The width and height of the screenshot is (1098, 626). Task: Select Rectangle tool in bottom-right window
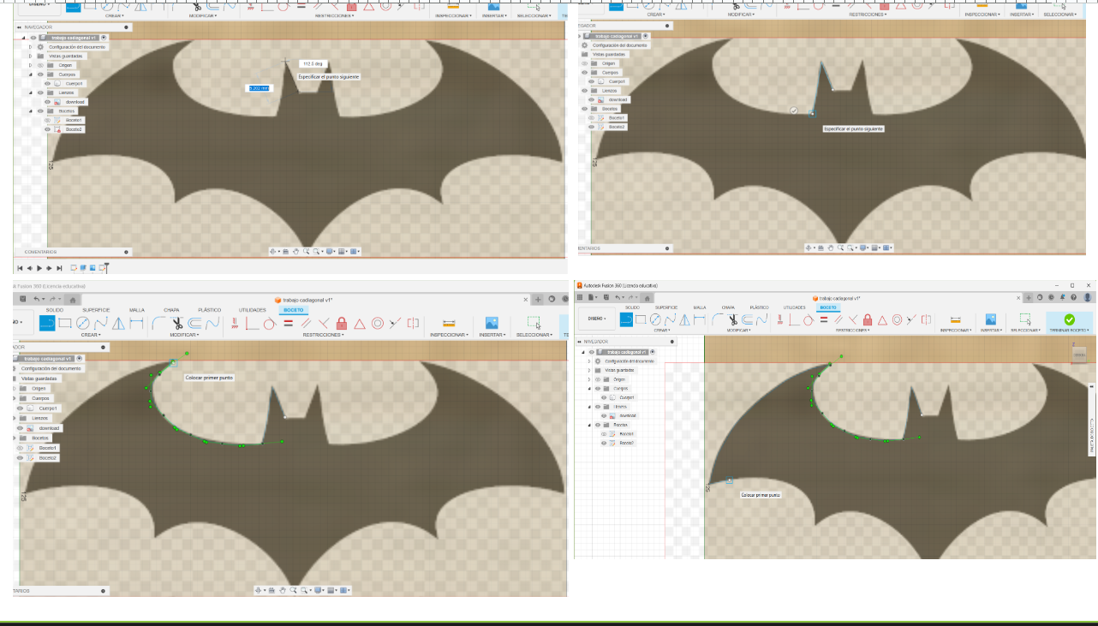pyautogui.click(x=641, y=319)
